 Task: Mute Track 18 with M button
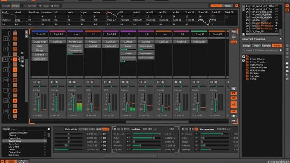pyautogui.click(x=34, y=82)
